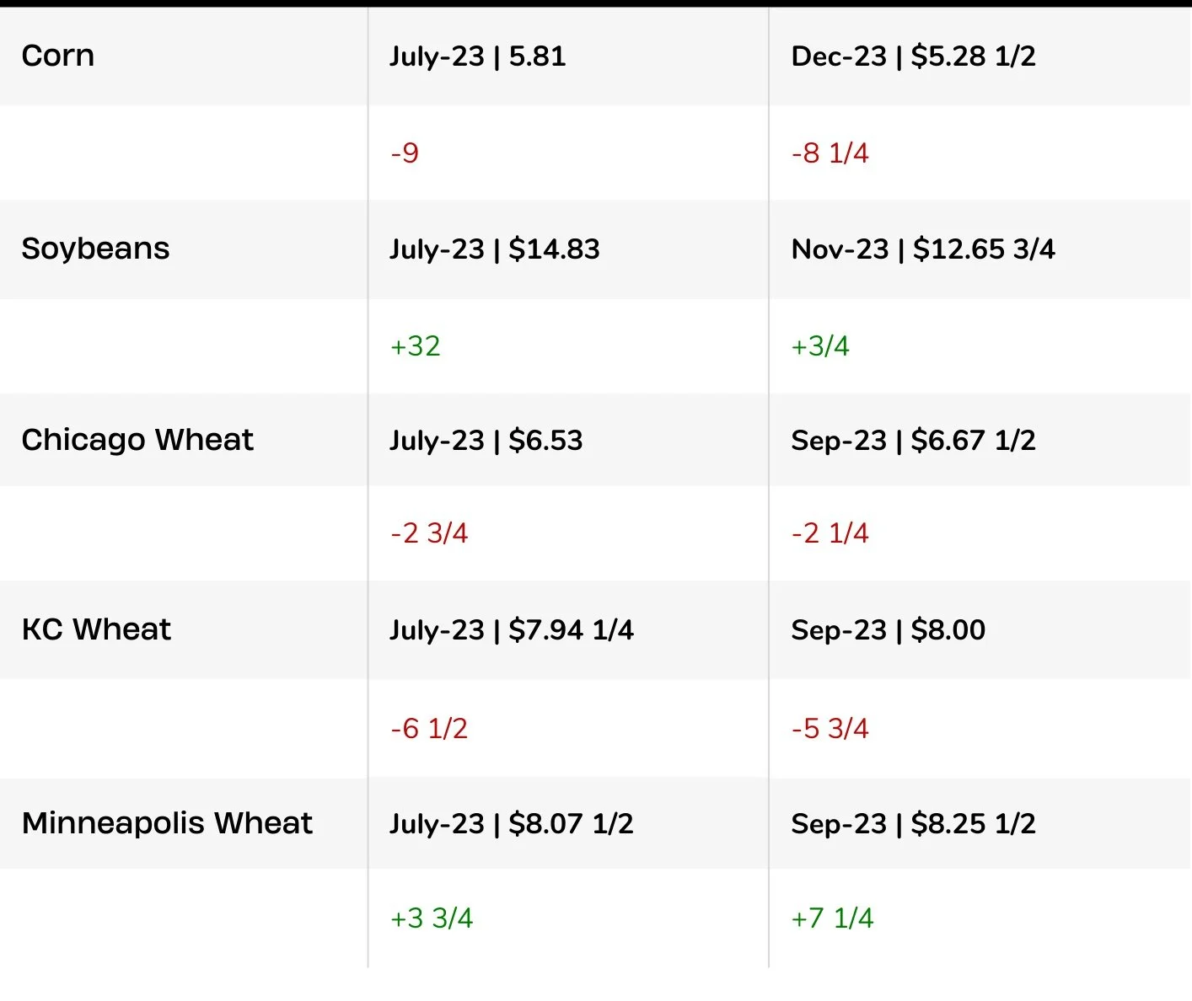Click the Corn July-23 5.81 price

(x=478, y=56)
